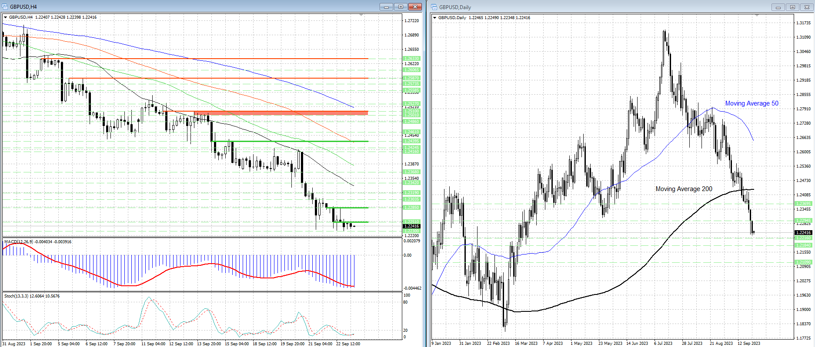The image size is (815, 347).
Task: Expand the GBPUSD,Daily chart dropdown arrow
Action: point(435,18)
